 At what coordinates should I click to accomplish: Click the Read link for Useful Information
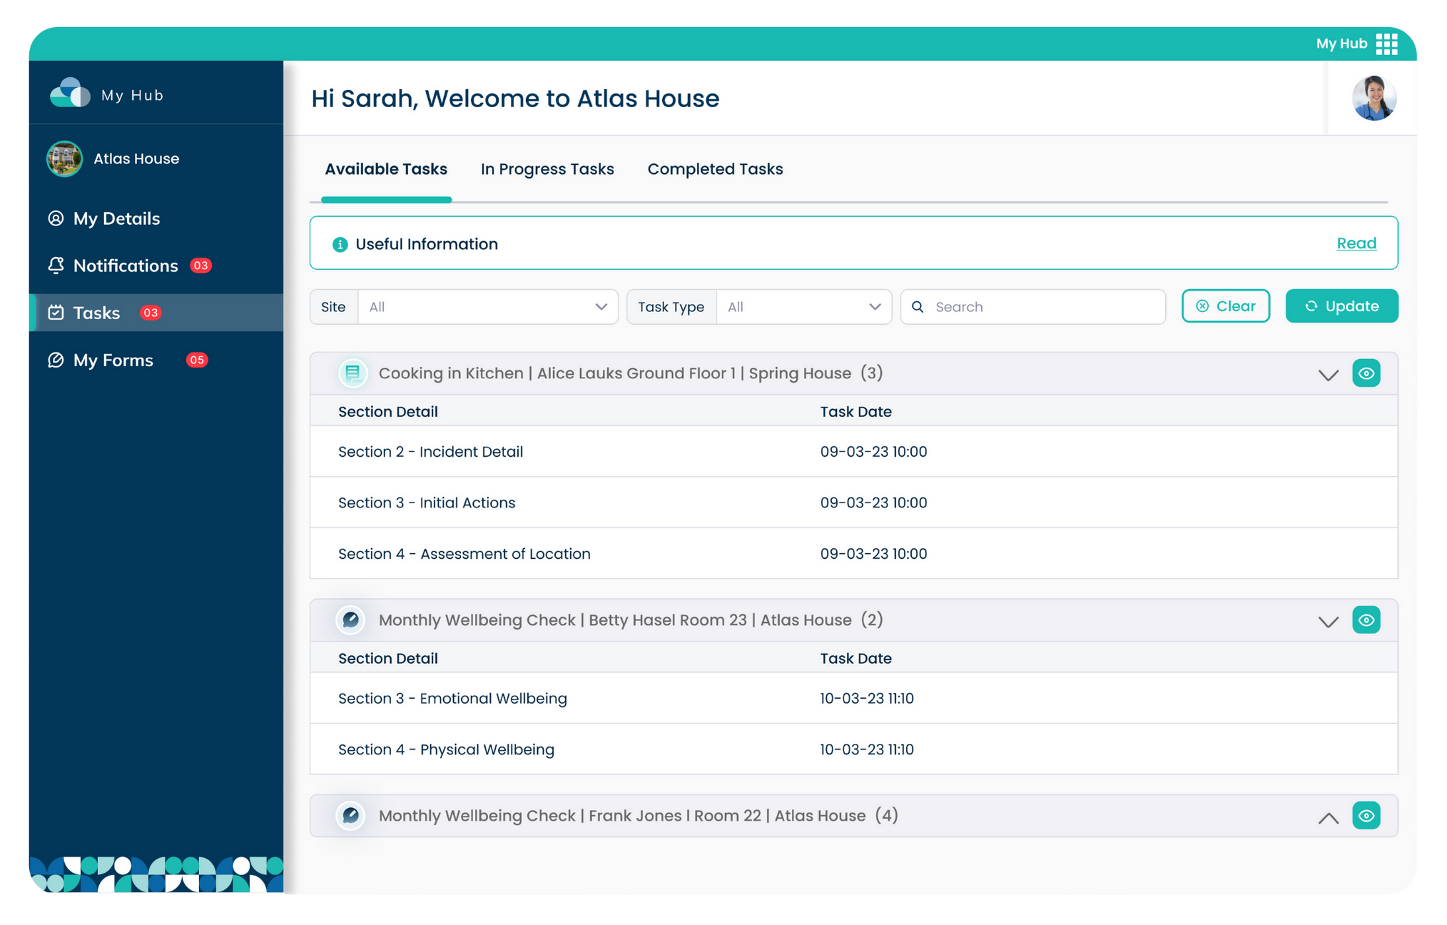(x=1356, y=243)
